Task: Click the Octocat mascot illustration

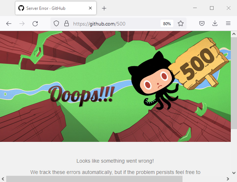Action: [153, 81]
